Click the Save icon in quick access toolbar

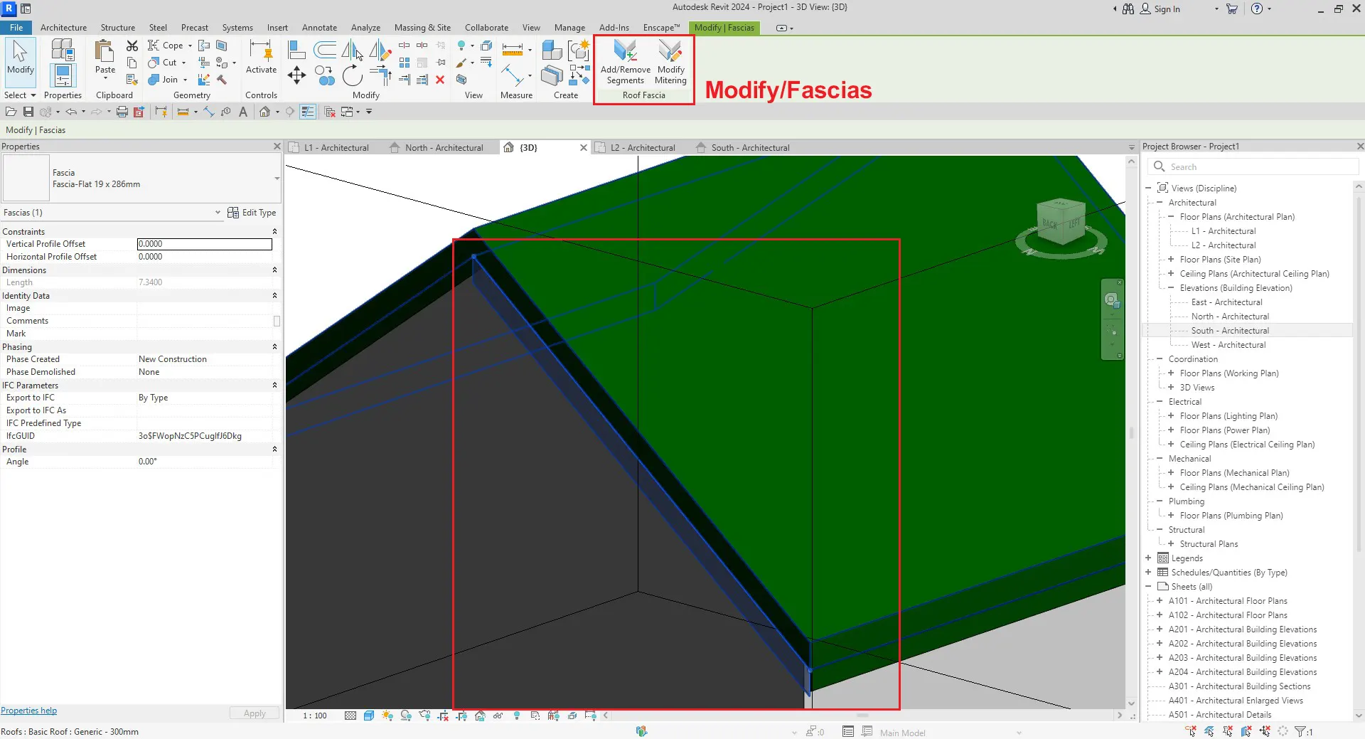pos(28,112)
